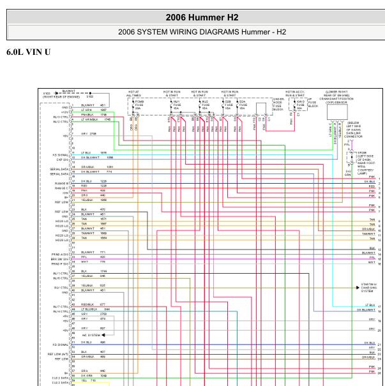Click the "RED 1226" label at pin 18

(x=94, y=186)
